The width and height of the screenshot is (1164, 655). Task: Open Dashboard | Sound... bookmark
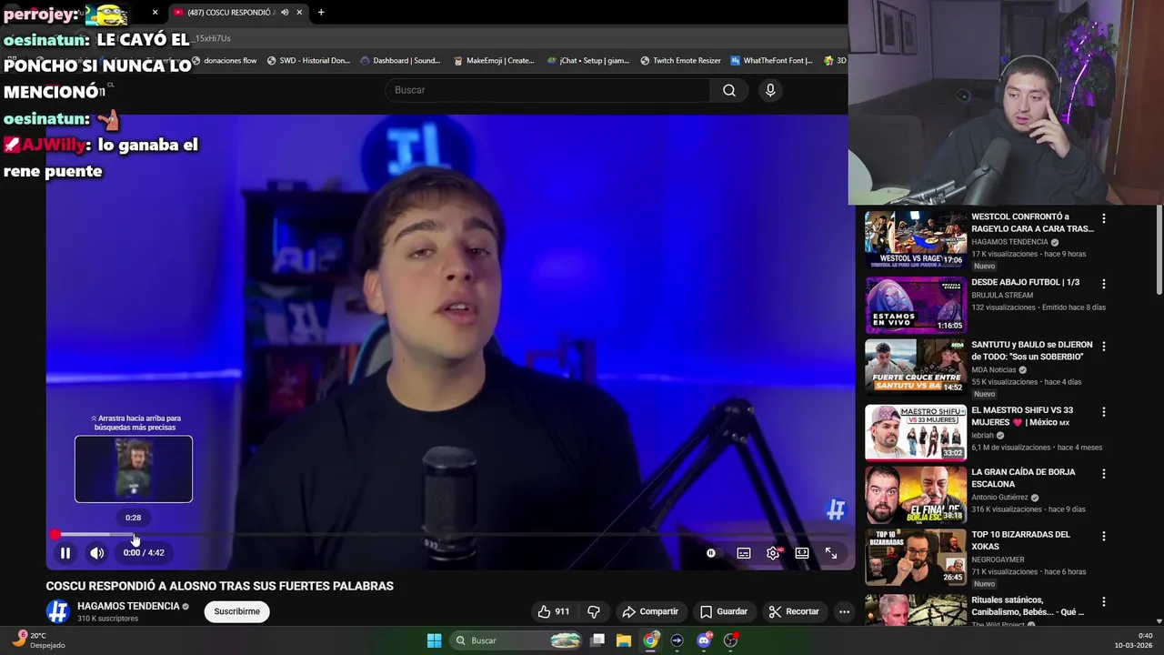[400, 61]
